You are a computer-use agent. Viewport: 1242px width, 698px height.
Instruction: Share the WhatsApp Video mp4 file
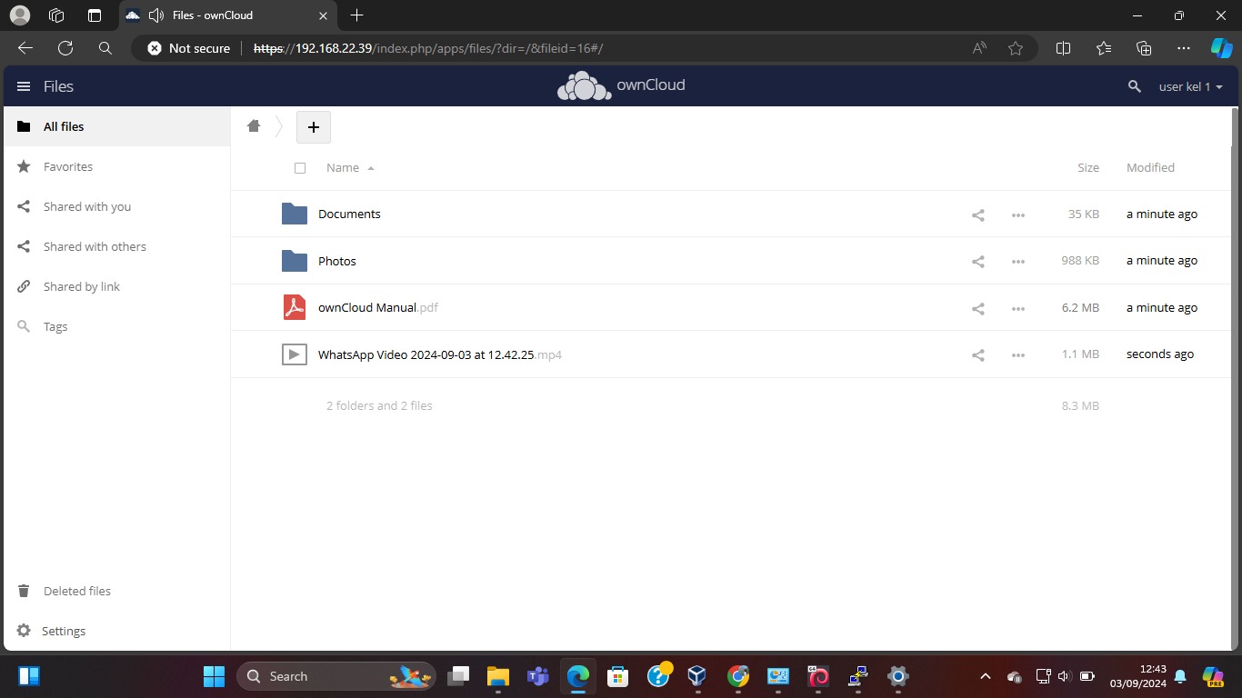coord(978,354)
